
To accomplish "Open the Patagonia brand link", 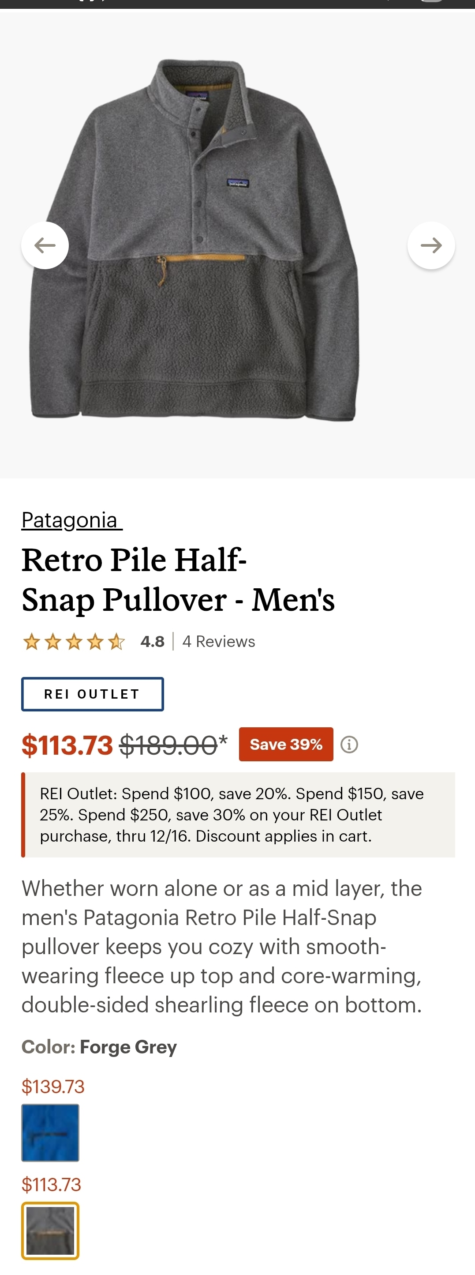I will [70, 520].
